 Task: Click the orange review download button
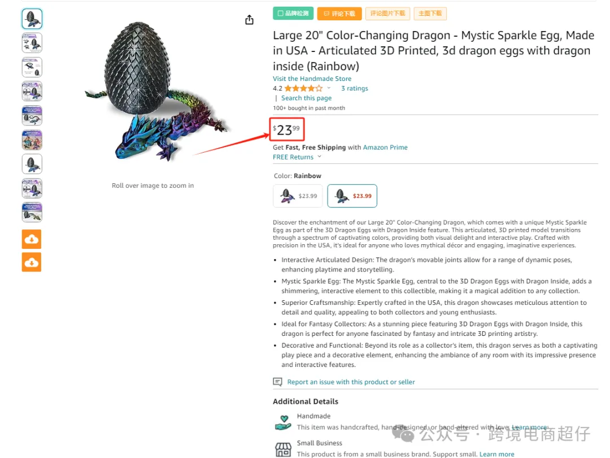click(x=339, y=14)
